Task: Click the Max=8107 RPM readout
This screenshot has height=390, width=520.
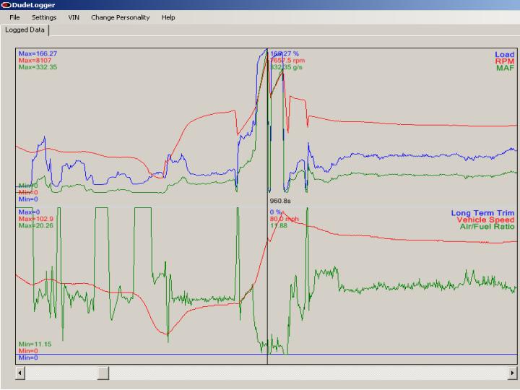Action: pyautogui.click(x=35, y=61)
